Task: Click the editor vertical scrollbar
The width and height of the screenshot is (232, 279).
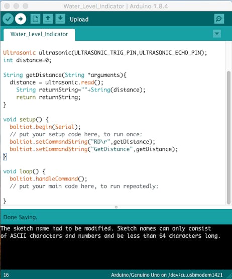Action: pos(228,138)
